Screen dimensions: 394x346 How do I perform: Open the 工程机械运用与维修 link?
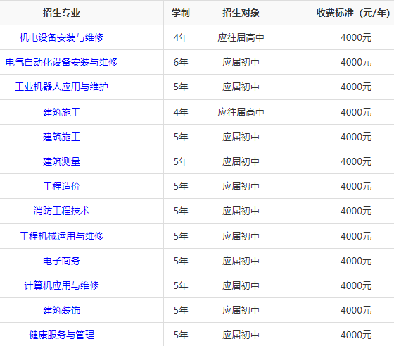tap(62, 236)
